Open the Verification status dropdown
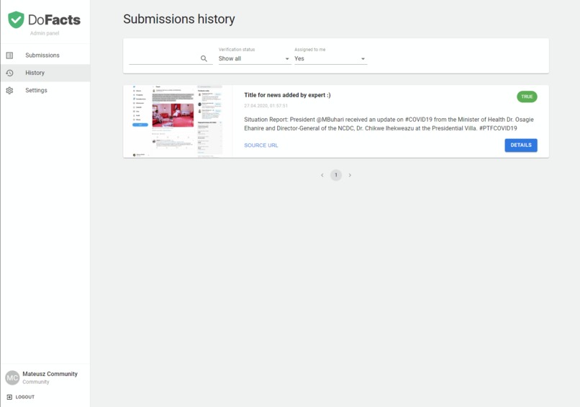The height and width of the screenshot is (407, 580). pos(255,58)
